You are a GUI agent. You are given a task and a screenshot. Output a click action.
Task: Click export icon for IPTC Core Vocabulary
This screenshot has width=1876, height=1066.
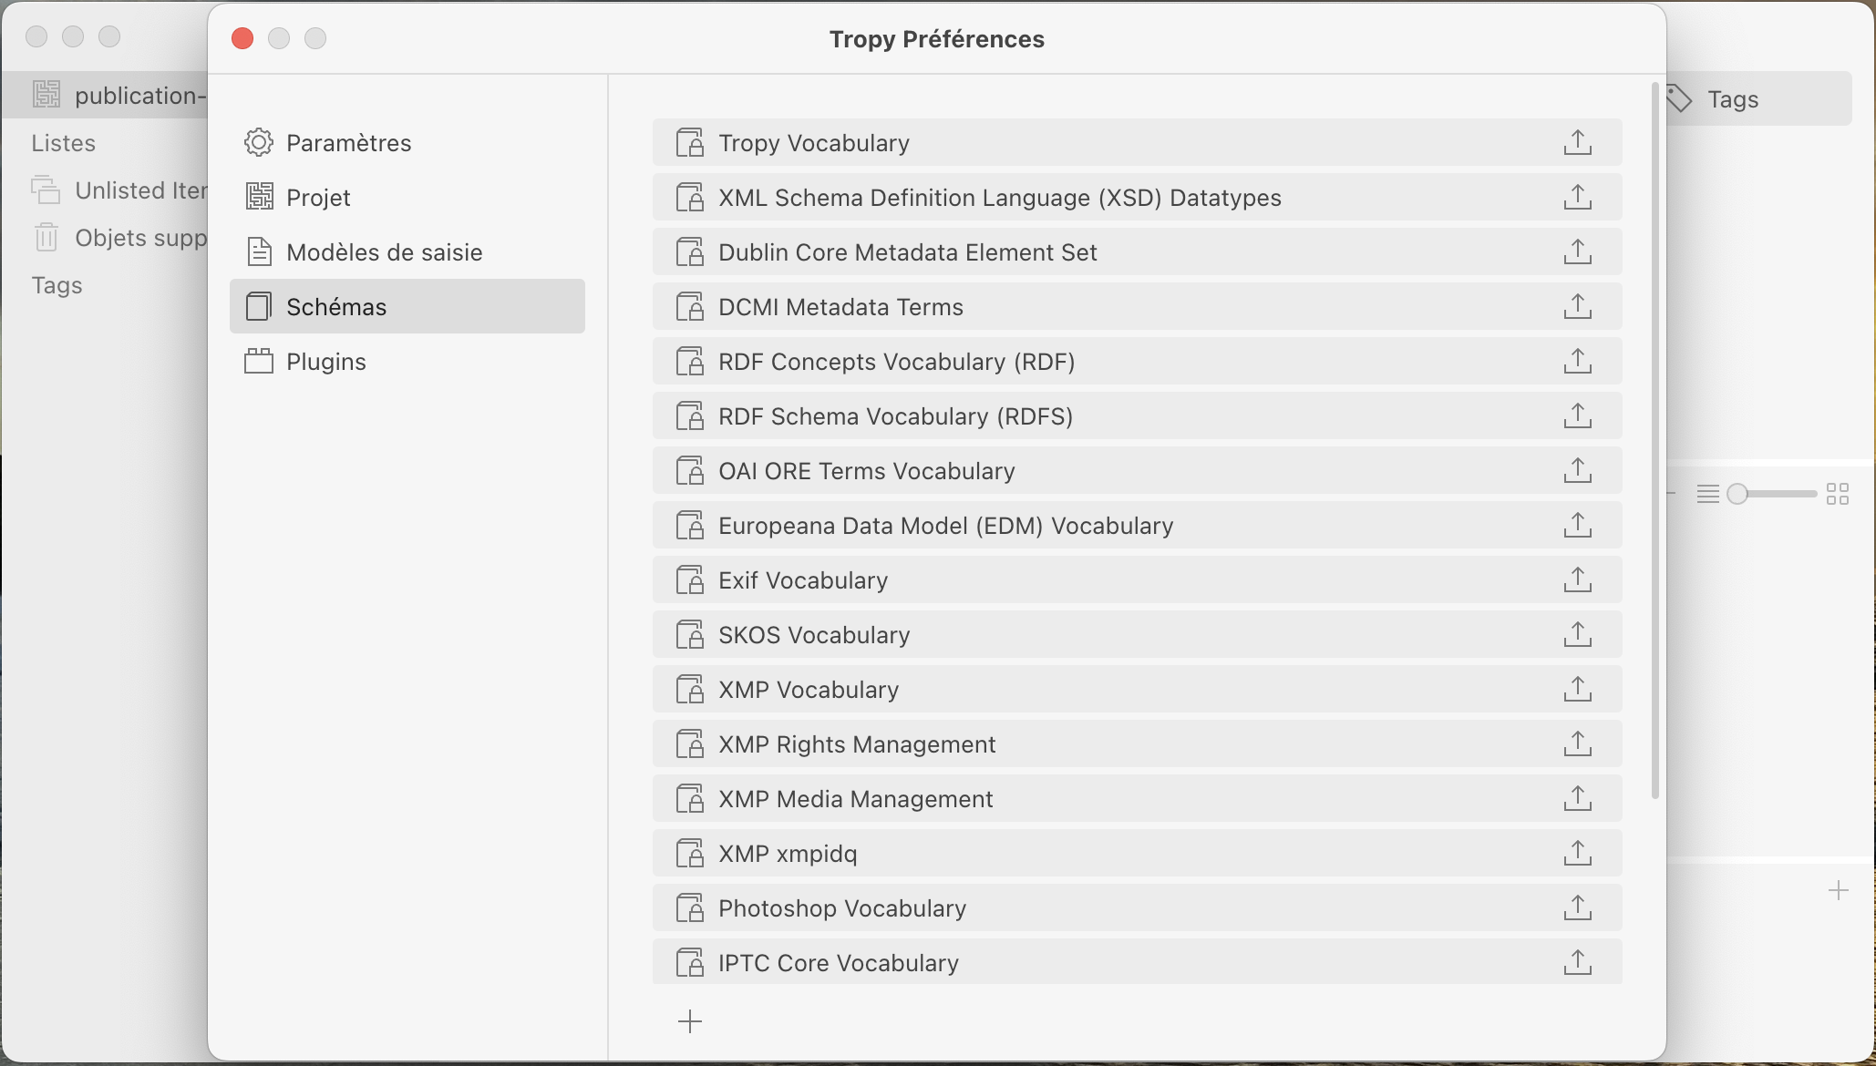coord(1578,962)
